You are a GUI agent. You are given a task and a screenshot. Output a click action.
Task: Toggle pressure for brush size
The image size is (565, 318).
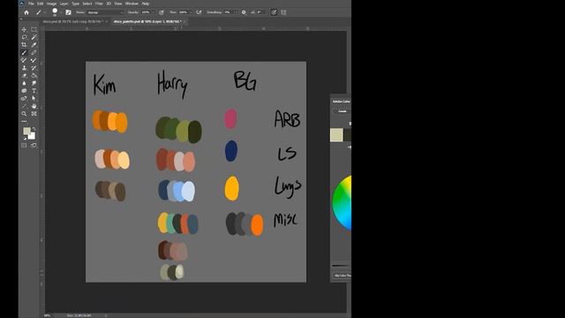pyautogui.click(x=274, y=12)
